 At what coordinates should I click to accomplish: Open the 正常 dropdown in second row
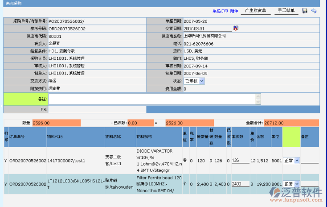(x=291, y=184)
